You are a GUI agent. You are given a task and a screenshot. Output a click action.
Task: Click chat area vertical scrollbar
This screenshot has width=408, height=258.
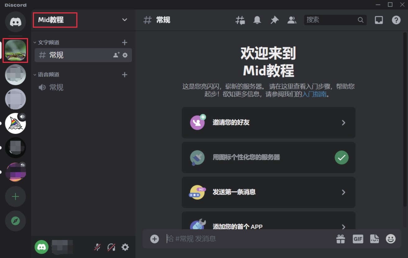coord(405,119)
